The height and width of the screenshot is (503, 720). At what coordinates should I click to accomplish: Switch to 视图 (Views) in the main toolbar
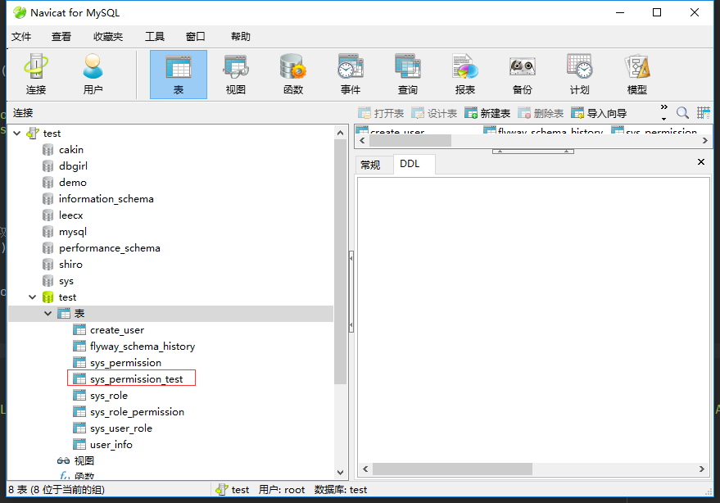(235, 73)
